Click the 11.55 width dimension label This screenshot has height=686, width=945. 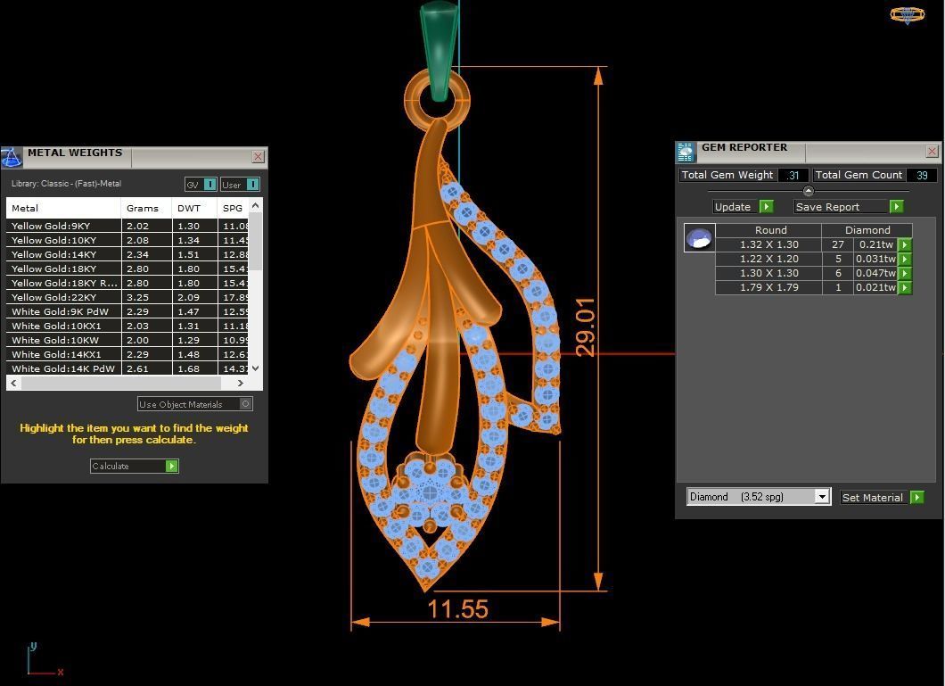(x=458, y=609)
